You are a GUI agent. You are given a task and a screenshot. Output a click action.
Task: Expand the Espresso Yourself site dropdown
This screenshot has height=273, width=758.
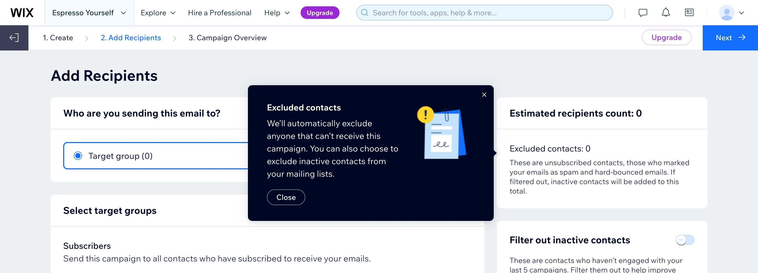coord(89,13)
